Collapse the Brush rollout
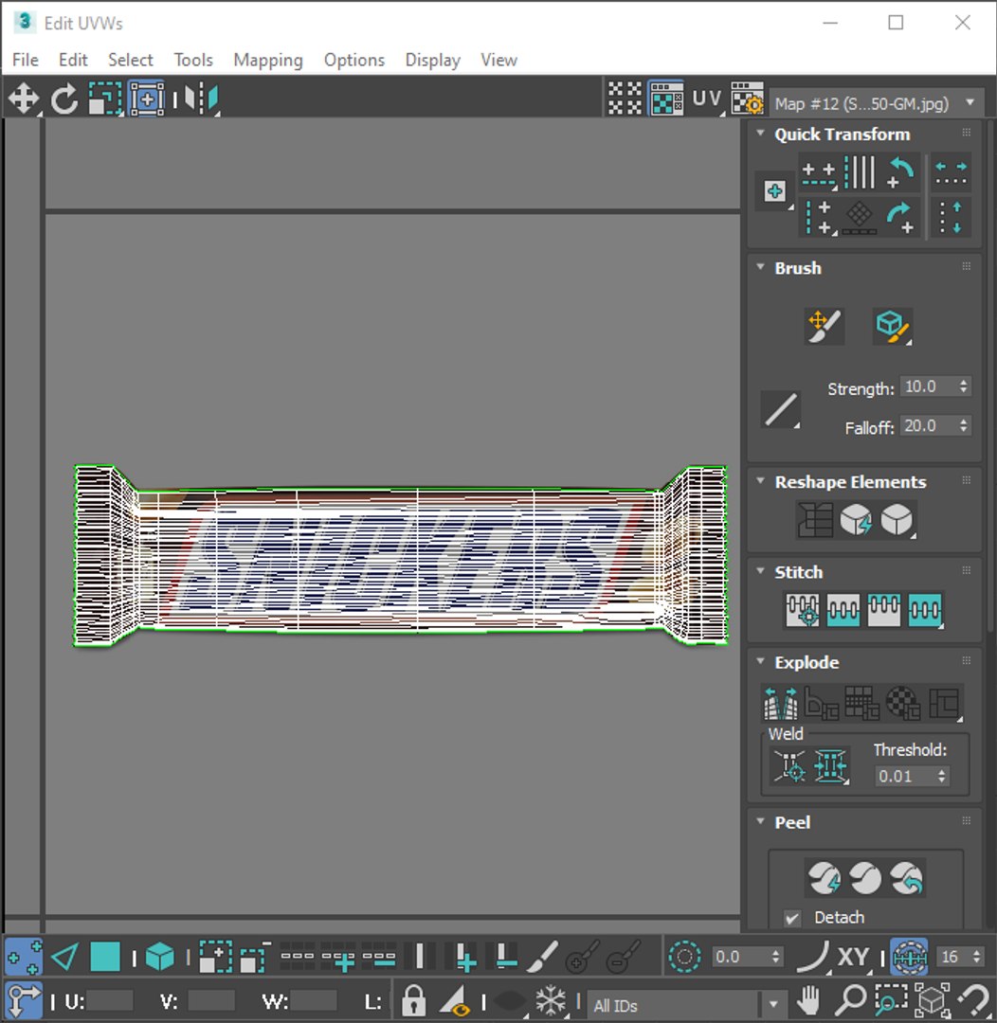The width and height of the screenshot is (997, 1023). click(760, 267)
